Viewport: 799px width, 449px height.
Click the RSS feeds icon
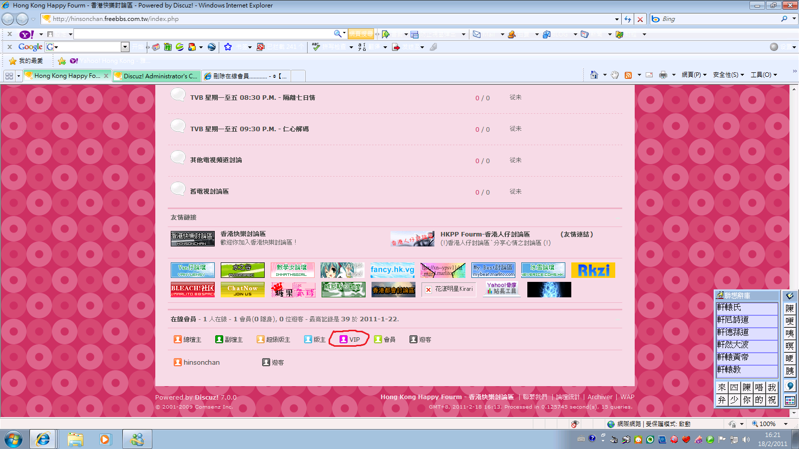(628, 75)
